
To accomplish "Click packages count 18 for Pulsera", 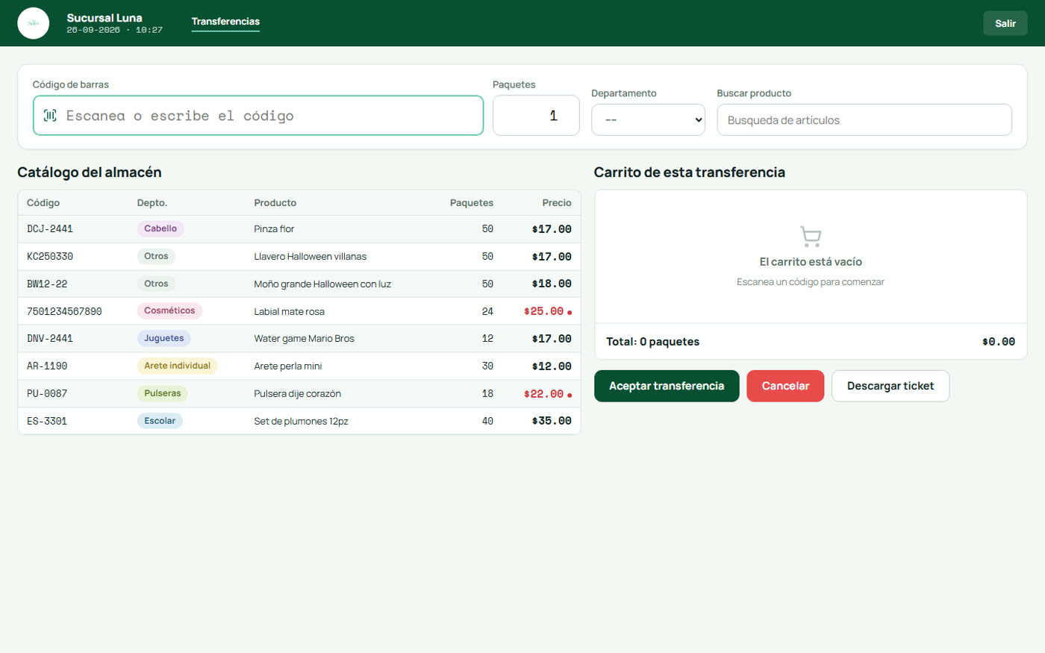I will pyautogui.click(x=487, y=394).
